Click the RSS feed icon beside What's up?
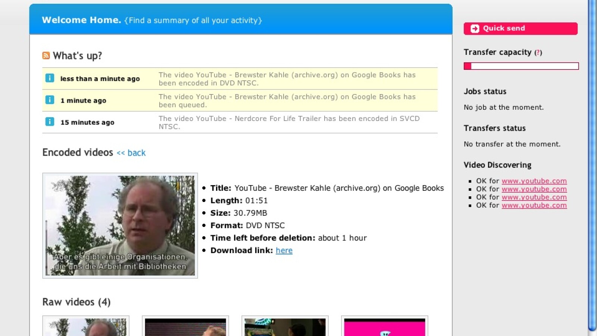Image resolution: width=597 pixels, height=336 pixels. coord(46,56)
